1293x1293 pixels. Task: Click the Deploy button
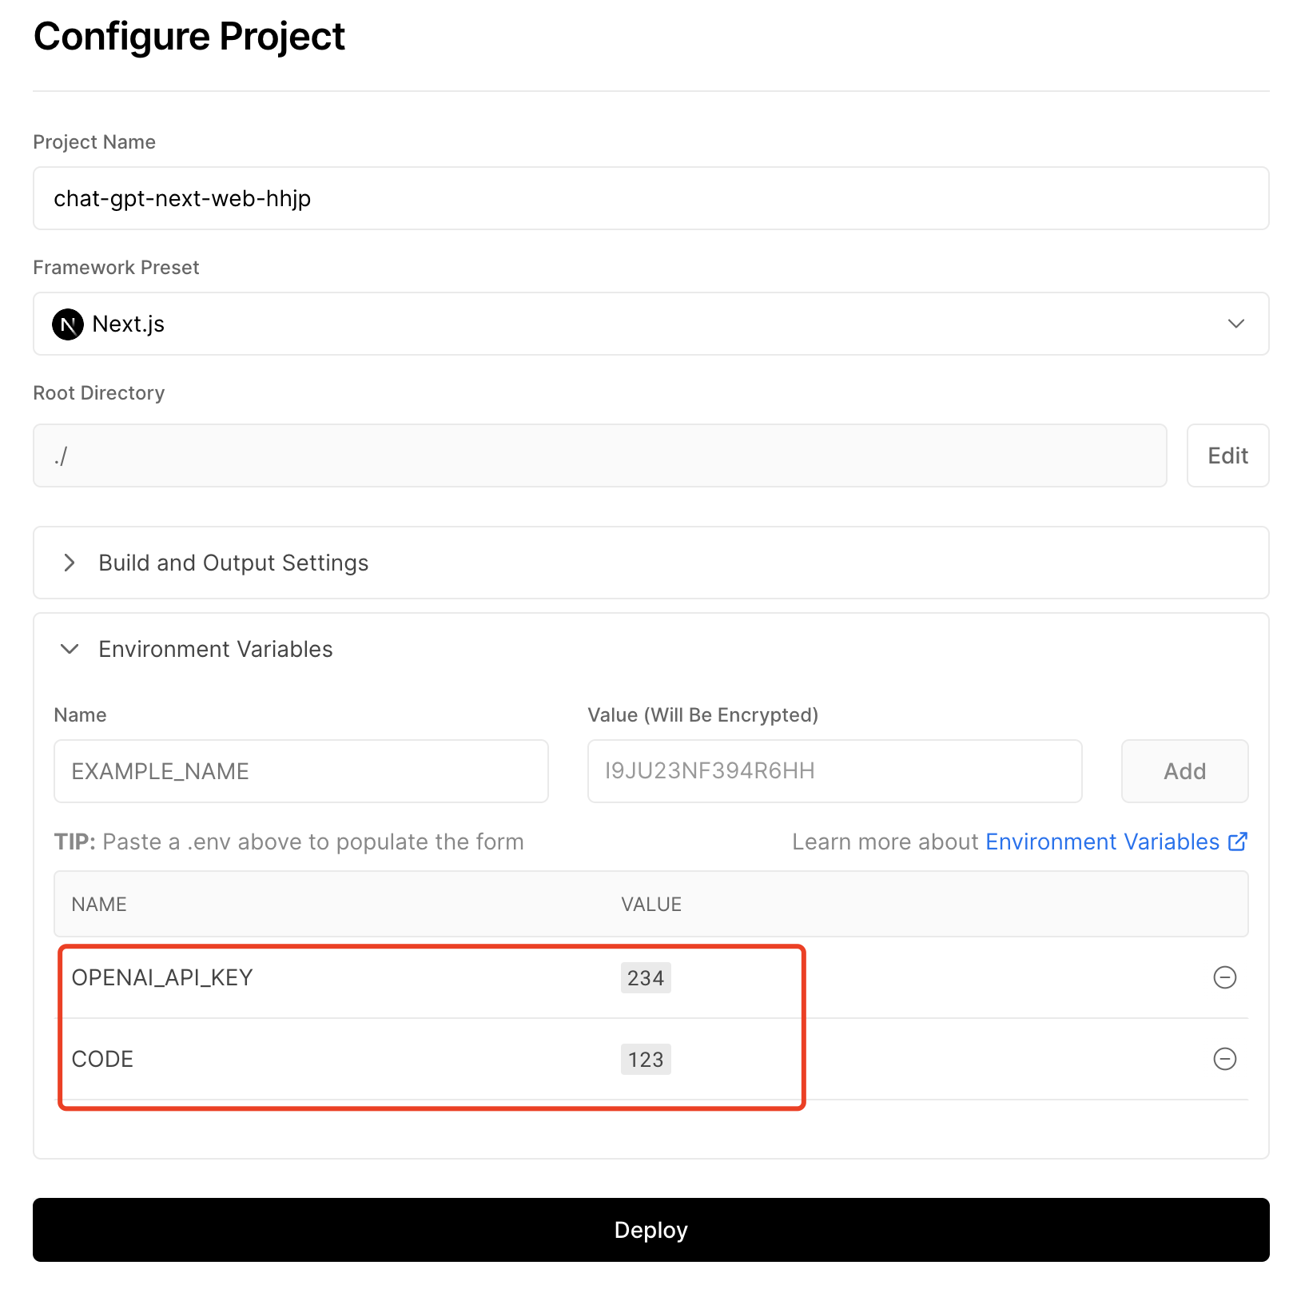(x=650, y=1230)
